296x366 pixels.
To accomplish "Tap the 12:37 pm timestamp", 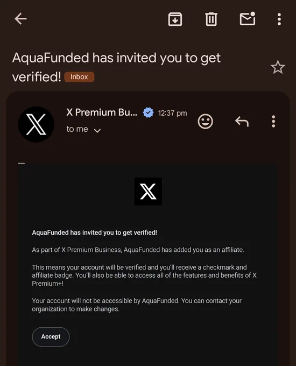I will (173, 113).
